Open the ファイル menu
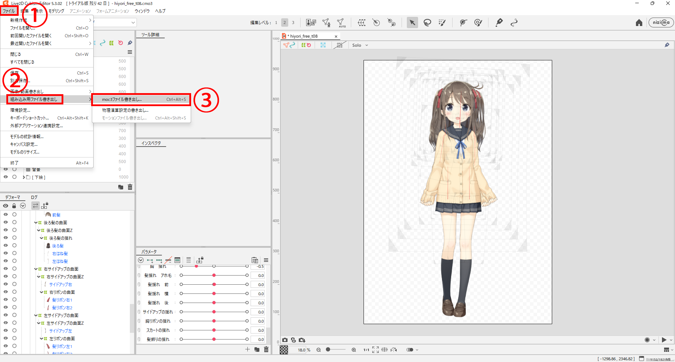675x362 pixels. pos(9,11)
